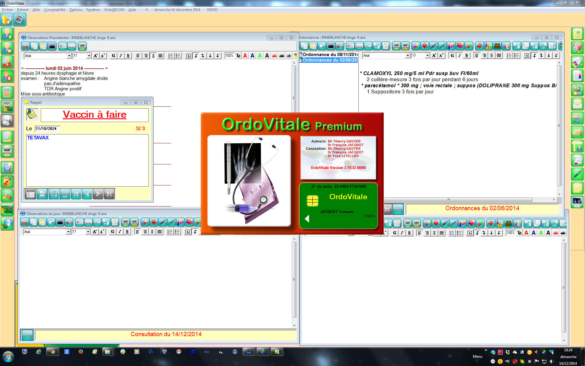Image resolution: width=585 pixels, height=366 pixels.
Task: Open the Arial font dropdown in Observations Precedentes
Action: tap(69, 56)
